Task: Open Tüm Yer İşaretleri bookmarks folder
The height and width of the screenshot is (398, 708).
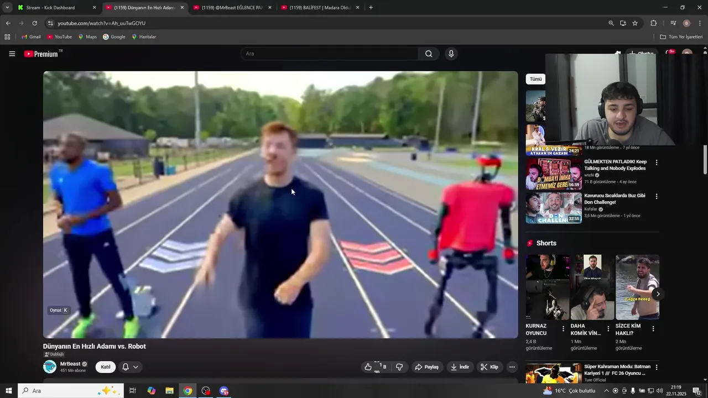Action: 681,37
